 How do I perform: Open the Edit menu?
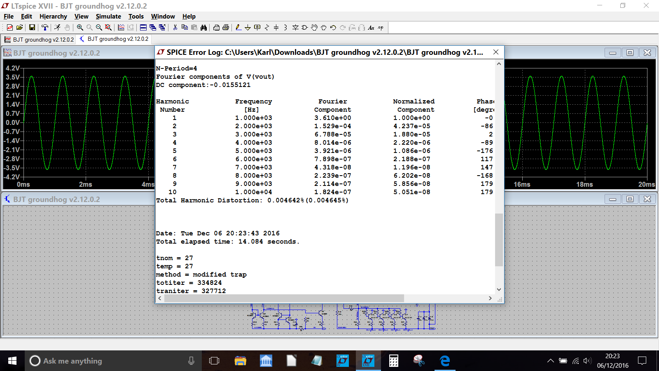pos(26,16)
